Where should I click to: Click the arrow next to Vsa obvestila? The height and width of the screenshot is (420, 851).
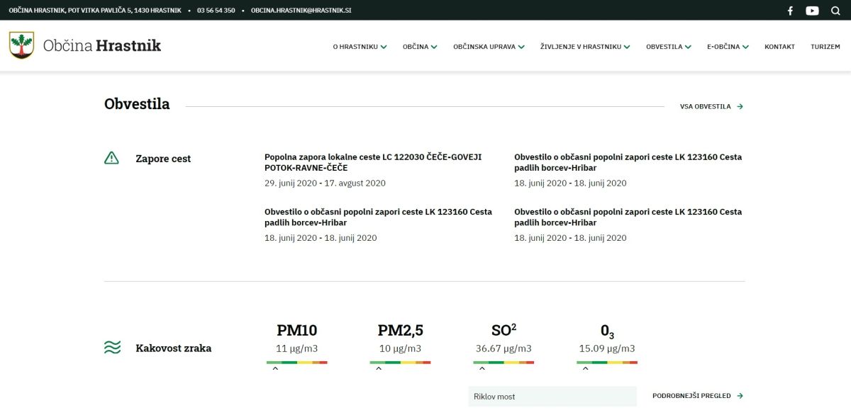pyautogui.click(x=740, y=107)
